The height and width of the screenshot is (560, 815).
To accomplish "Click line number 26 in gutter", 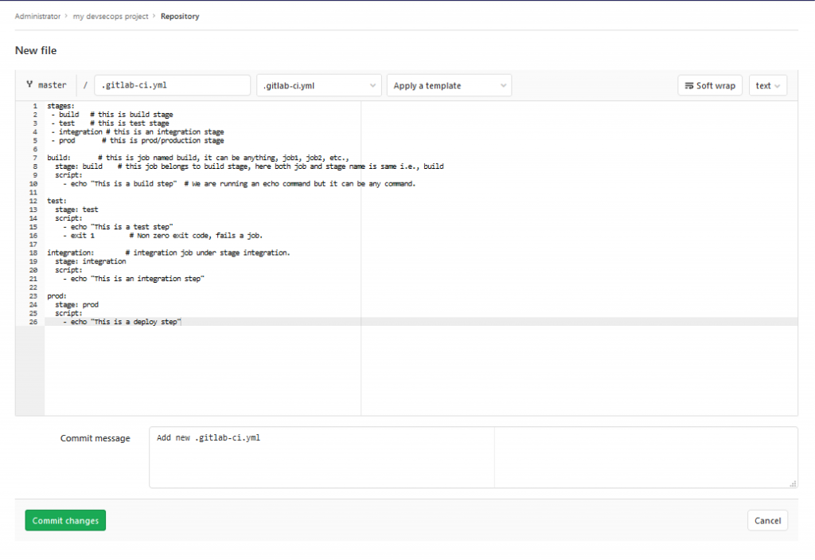I will [x=34, y=322].
